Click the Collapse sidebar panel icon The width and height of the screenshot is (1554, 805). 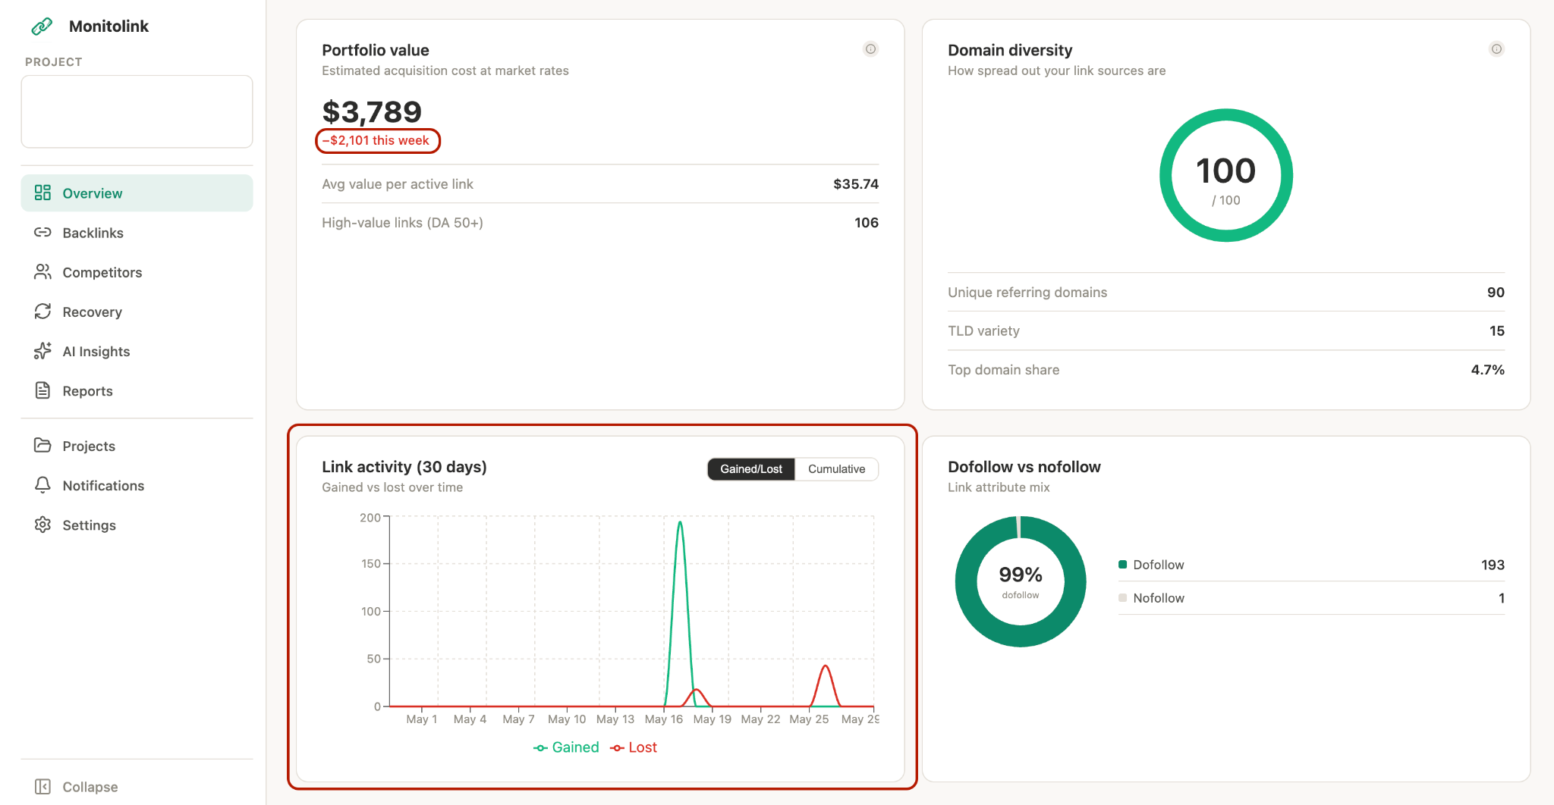click(x=42, y=786)
